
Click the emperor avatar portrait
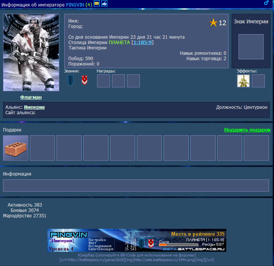31,53
